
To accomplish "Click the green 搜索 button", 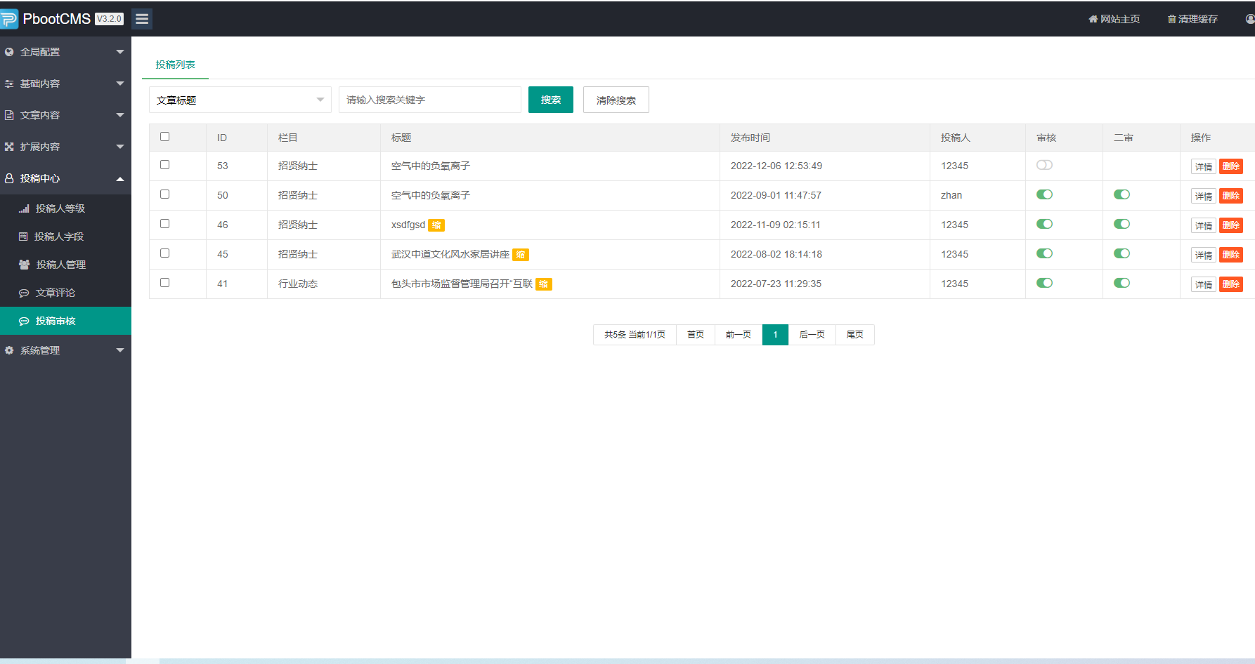I will tap(550, 100).
